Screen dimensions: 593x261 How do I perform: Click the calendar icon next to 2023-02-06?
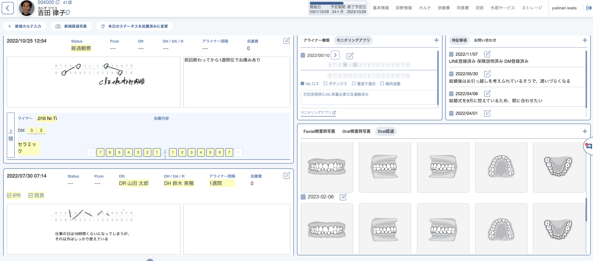click(x=303, y=197)
